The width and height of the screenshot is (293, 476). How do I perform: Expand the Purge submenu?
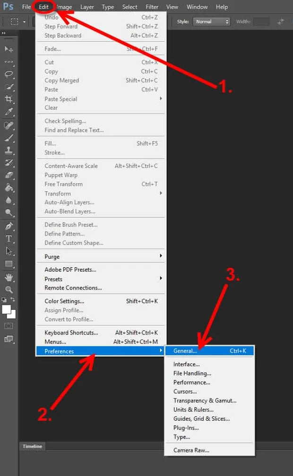161,256
